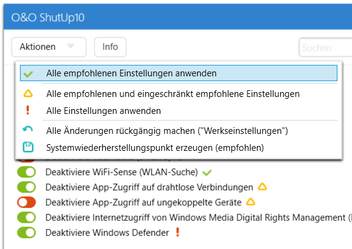Screen dimensions: 352x249
Task: Click the teal undo arrow icon
Action: 28,129
